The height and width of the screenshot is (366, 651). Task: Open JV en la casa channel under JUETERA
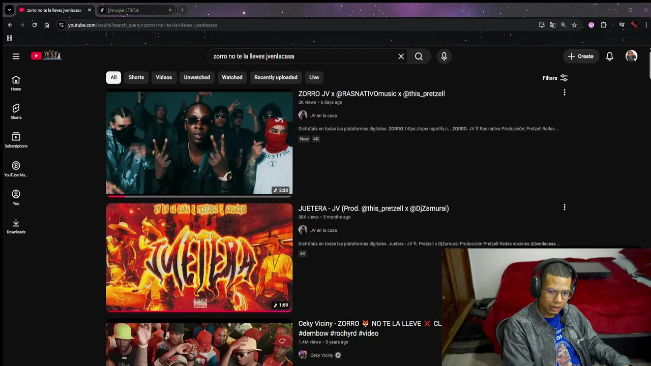click(323, 230)
